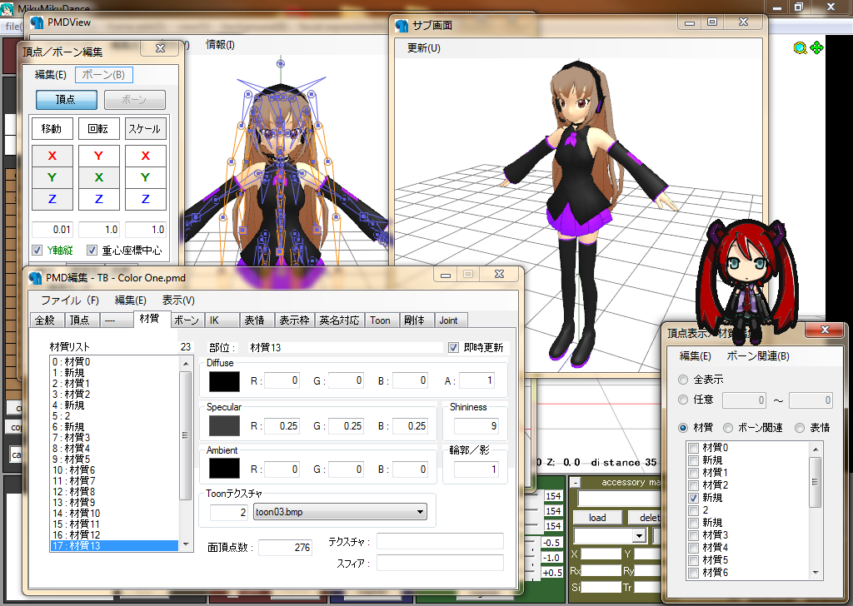Collapse the accessory panel minus button
This screenshot has width=853, height=606.
point(575,482)
